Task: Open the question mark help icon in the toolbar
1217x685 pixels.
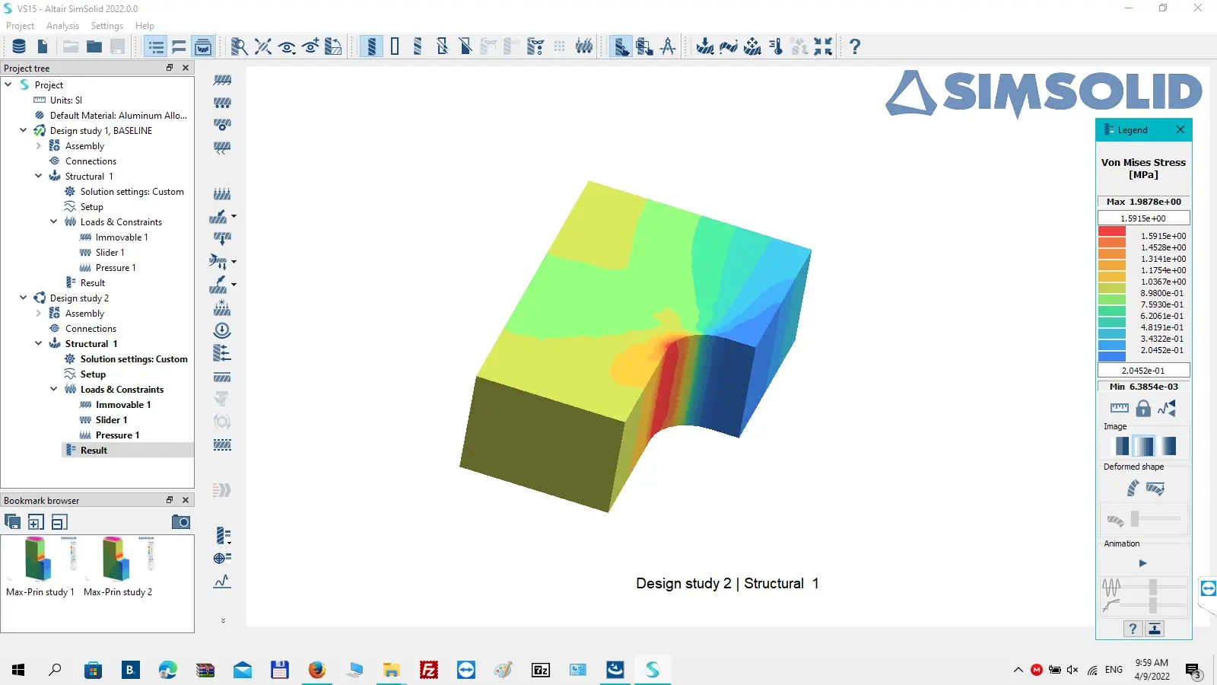Action: coord(855,47)
